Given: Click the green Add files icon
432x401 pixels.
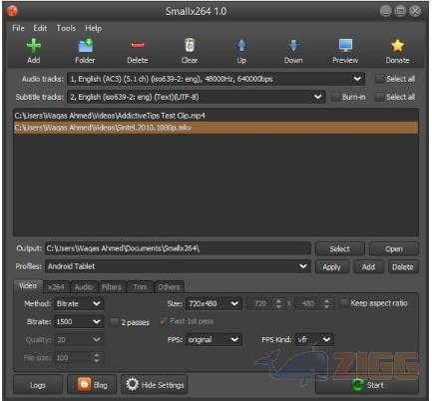Looking at the screenshot, I should (34, 46).
